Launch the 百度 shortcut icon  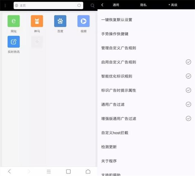60,21
